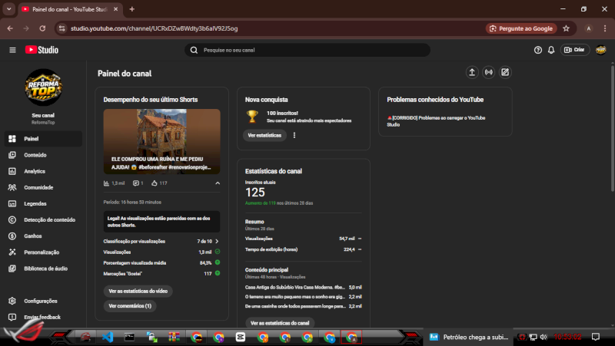Open Ganhos in the left sidebar
This screenshot has height=346, width=615.
tap(33, 236)
